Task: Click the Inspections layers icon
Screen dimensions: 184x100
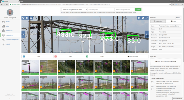Action: [3, 35]
